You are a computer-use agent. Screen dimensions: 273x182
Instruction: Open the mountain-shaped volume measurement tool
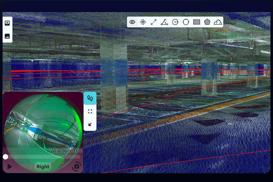tap(218, 22)
